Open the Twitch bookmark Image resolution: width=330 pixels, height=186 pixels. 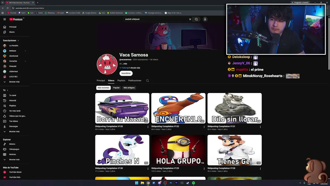22,13
